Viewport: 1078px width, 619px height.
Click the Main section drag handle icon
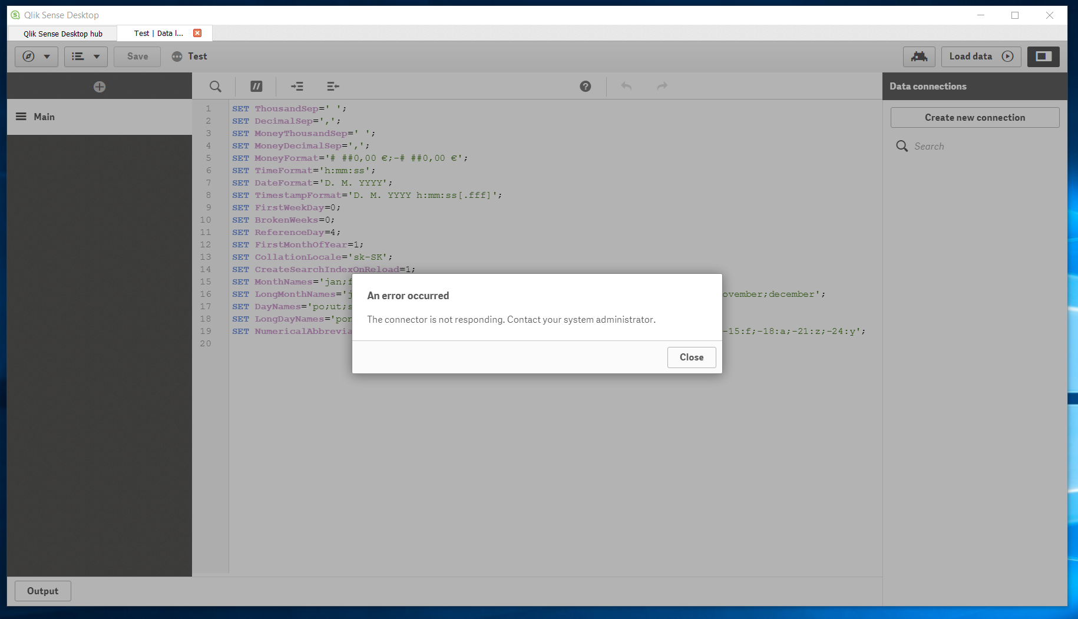(21, 117)
